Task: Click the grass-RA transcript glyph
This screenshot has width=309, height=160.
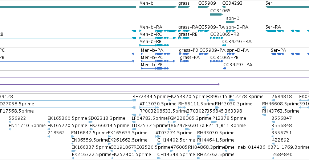Action: [x=184, y=31]
